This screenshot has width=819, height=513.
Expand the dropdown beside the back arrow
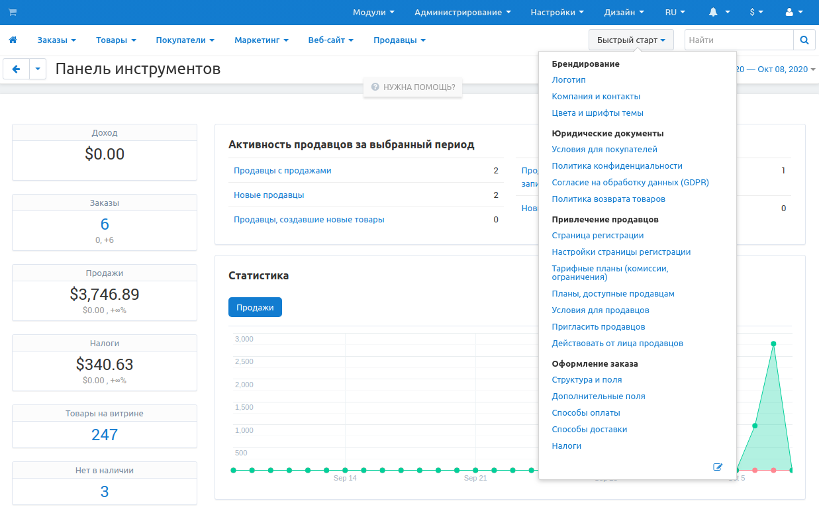[x=38, y=69]
